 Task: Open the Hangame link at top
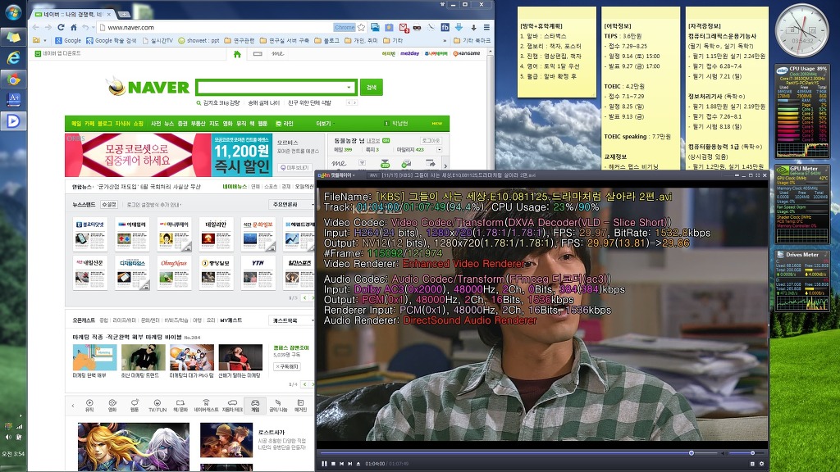click(x=467, y=53)
